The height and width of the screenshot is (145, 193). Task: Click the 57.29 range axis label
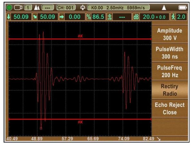pos(67,139)
